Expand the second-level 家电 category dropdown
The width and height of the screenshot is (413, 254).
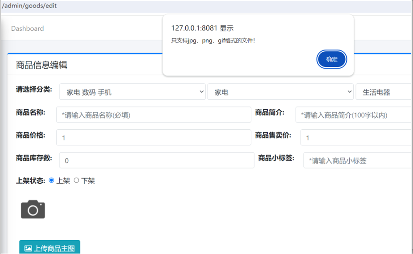pyautogui.click(x=280, y=92)
